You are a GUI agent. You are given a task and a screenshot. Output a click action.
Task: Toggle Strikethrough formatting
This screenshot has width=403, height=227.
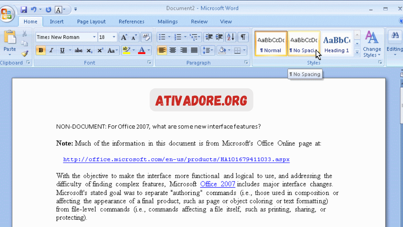79,50
